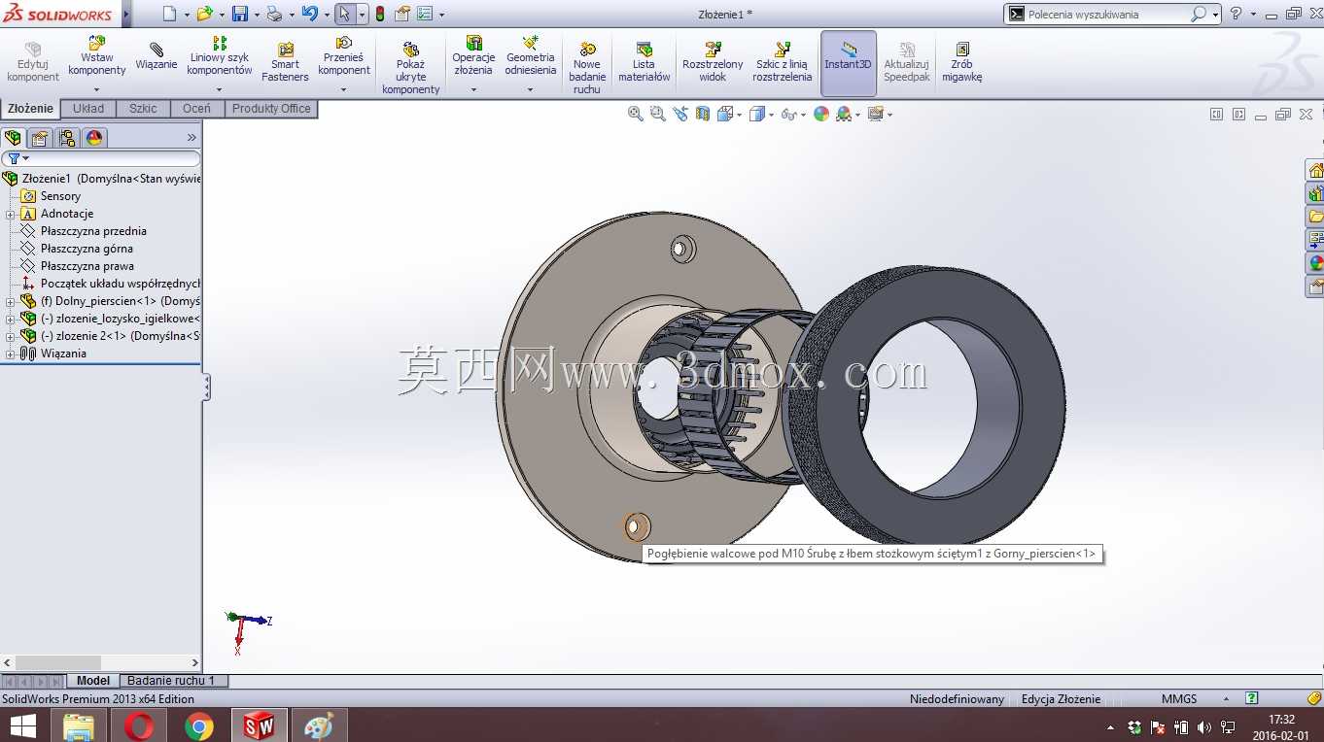Toggle the Section View icon in the view toolbar
Viewport: 1324px width, 742px height.
[x=703, y=114]
